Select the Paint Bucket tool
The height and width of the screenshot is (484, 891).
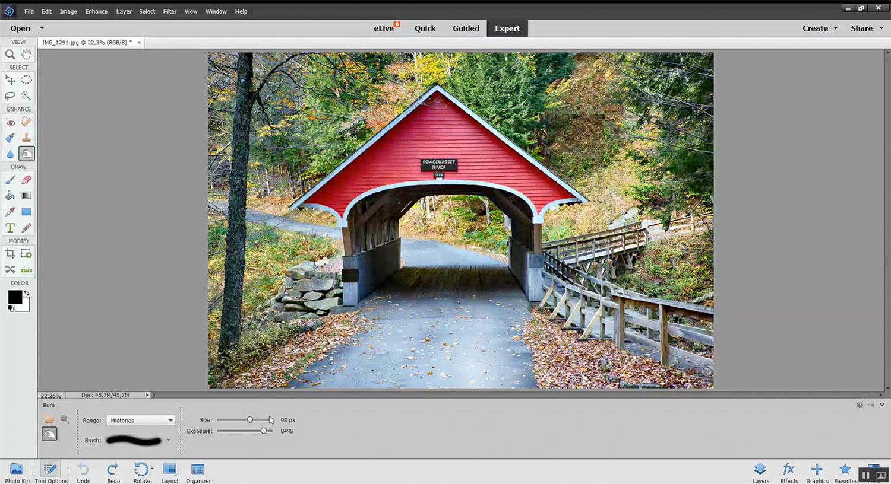[x=10, y=196]
